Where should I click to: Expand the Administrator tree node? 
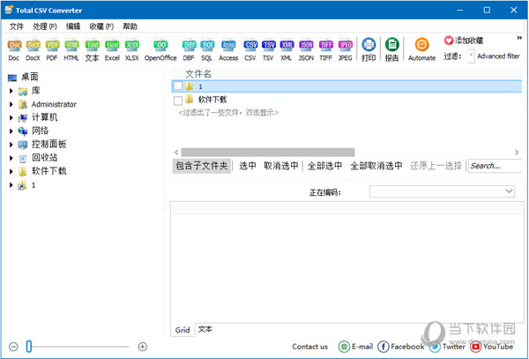point(11,104)
